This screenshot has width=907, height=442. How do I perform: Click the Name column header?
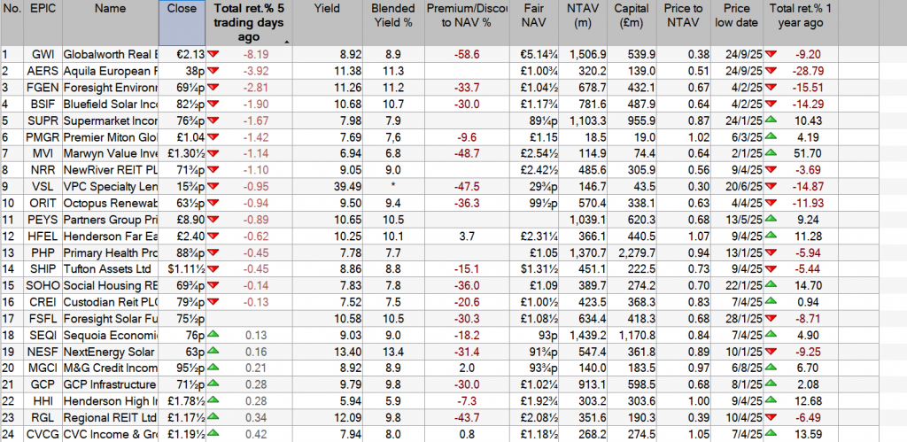pyautogui.click(x=110, y=23)
